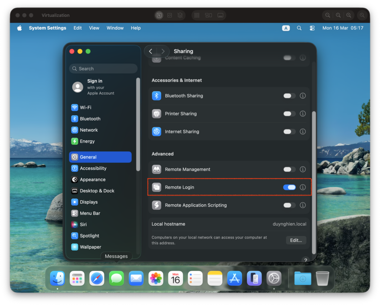Click info icon for Printer Sharing
This screenshot has width=380, height=305.
(303, 114)
